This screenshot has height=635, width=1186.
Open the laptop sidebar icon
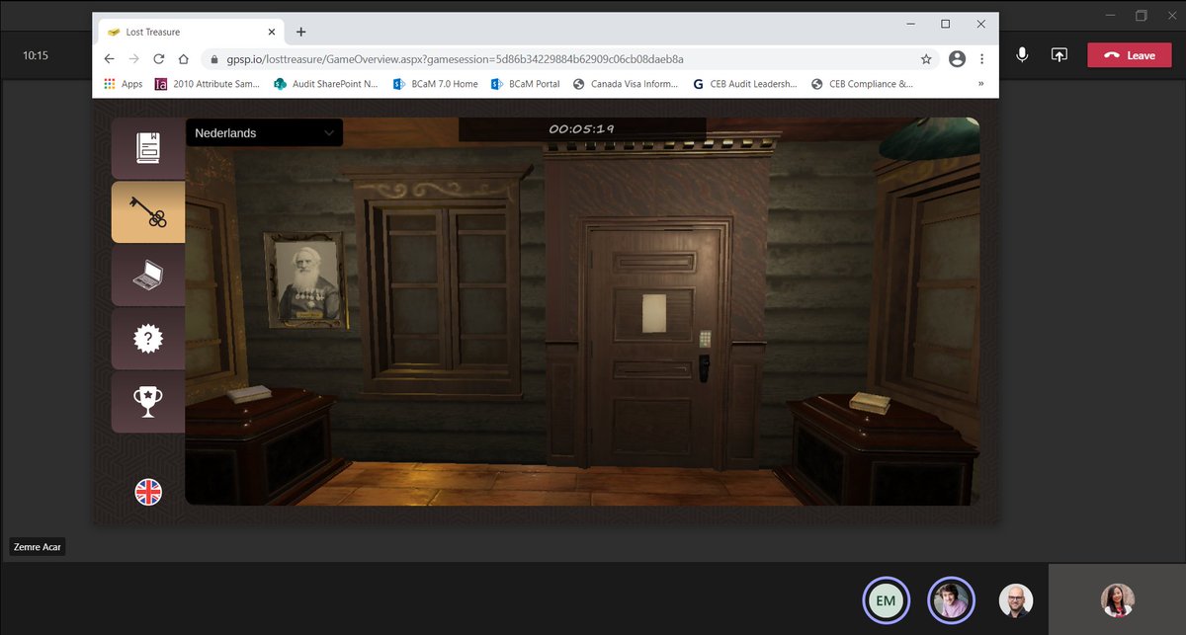[148, 276]
